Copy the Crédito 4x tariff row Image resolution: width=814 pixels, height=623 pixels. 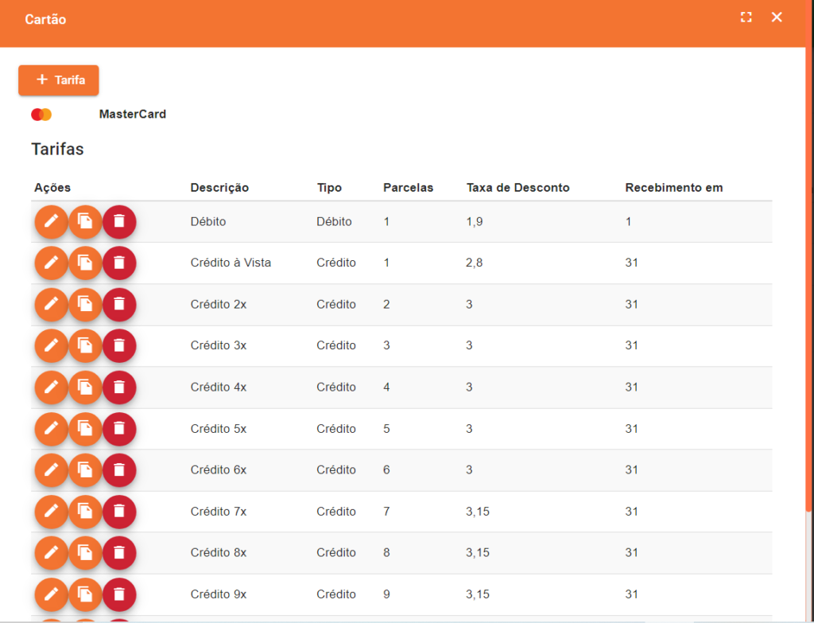85,387
